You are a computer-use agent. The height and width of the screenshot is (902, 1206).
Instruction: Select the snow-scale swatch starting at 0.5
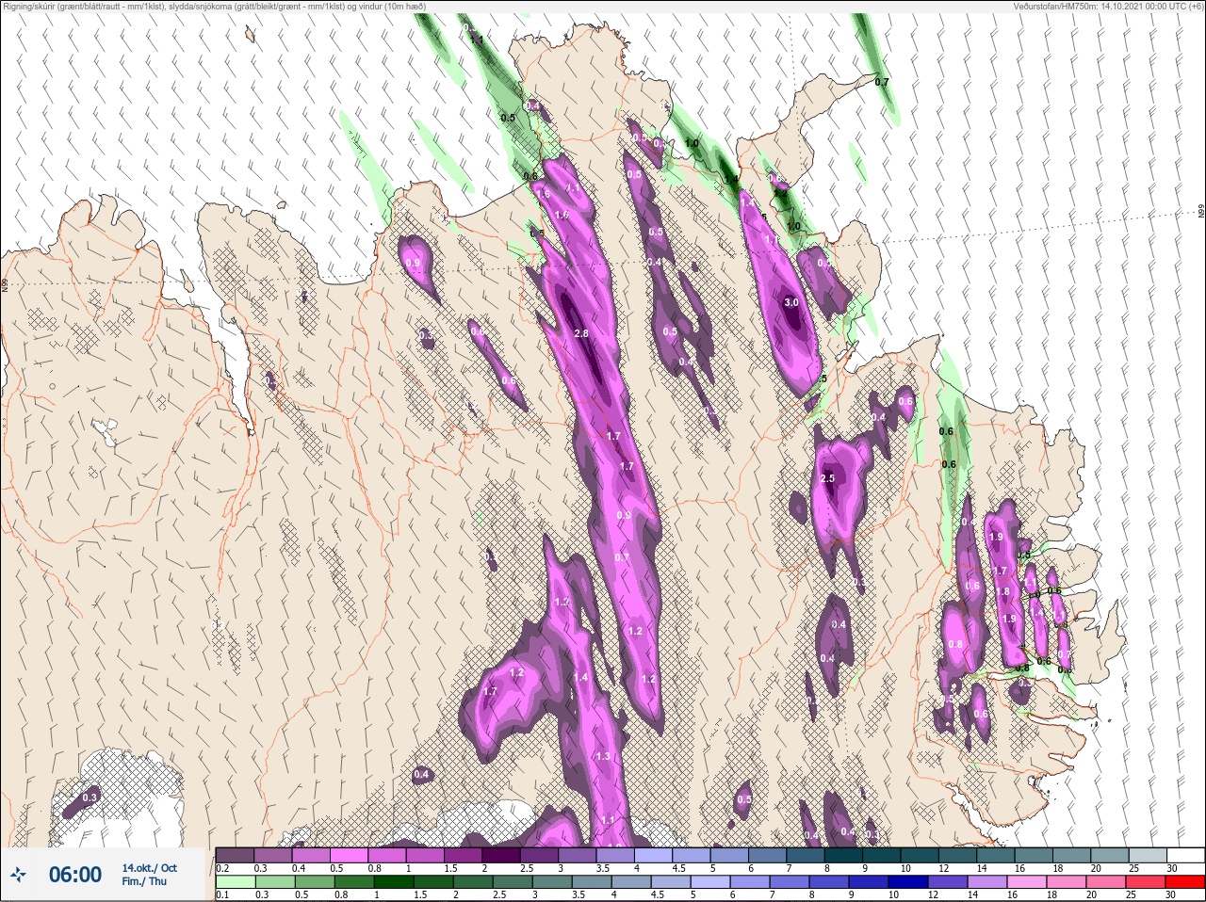click(350, 855)
